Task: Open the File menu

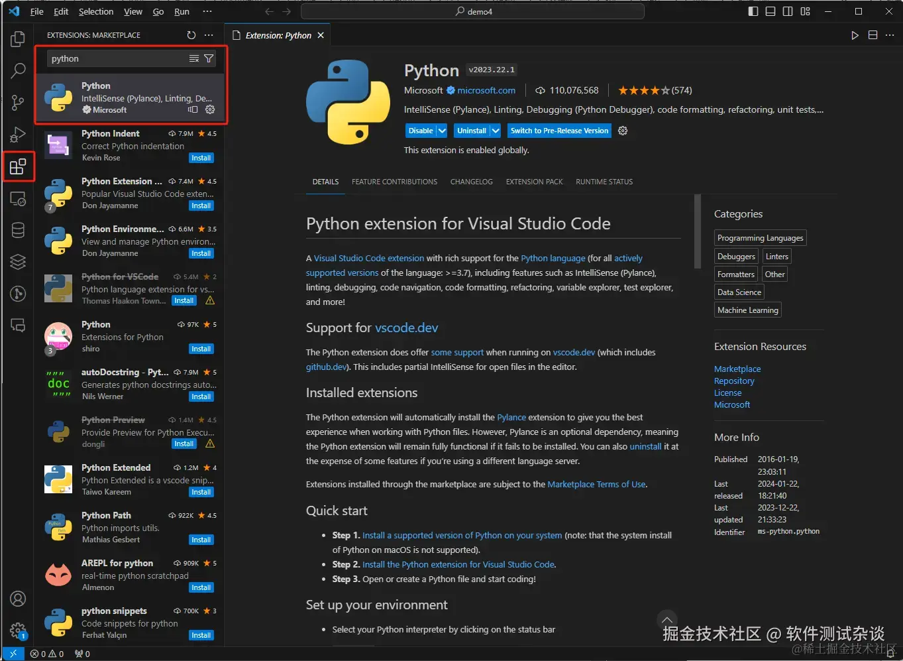Action: [37, 11]
